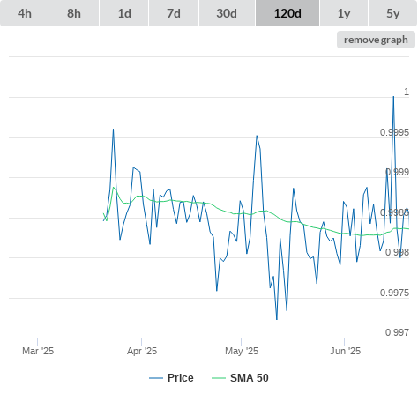Toggle the Price series legend
418x401 pixels.
(181, 378)
